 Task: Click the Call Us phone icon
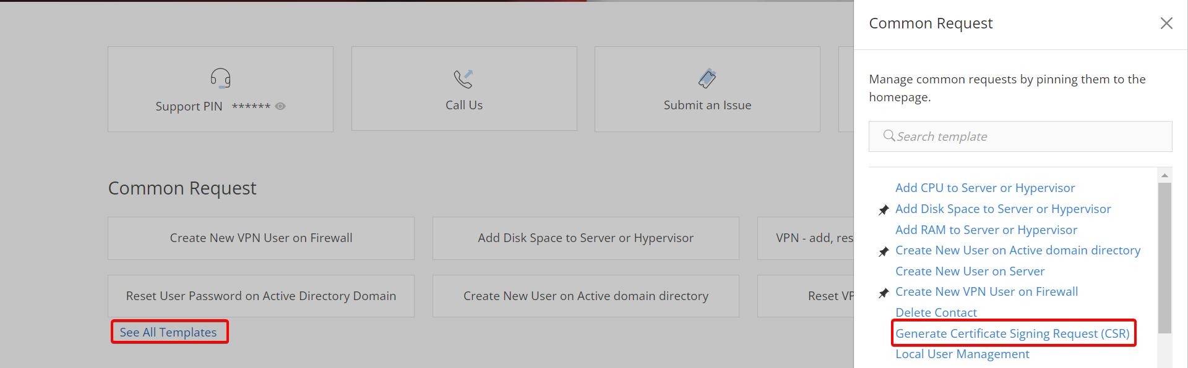pyautogui.click(x=463, y=78)
